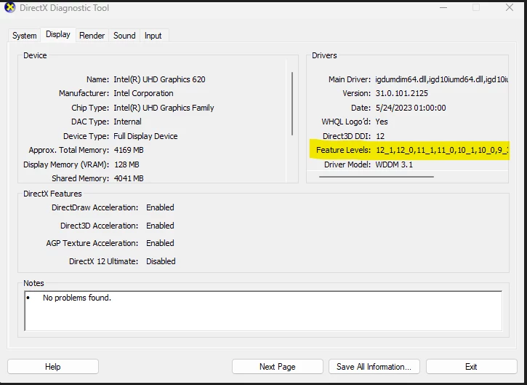Image resolution: width=527 pixels, height=385 pixels.
Task: Click the Display Memory (VRAM) label
Action: (x=66, y=164)
